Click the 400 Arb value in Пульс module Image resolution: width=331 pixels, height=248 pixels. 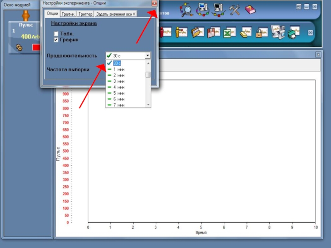coord(30,36)
